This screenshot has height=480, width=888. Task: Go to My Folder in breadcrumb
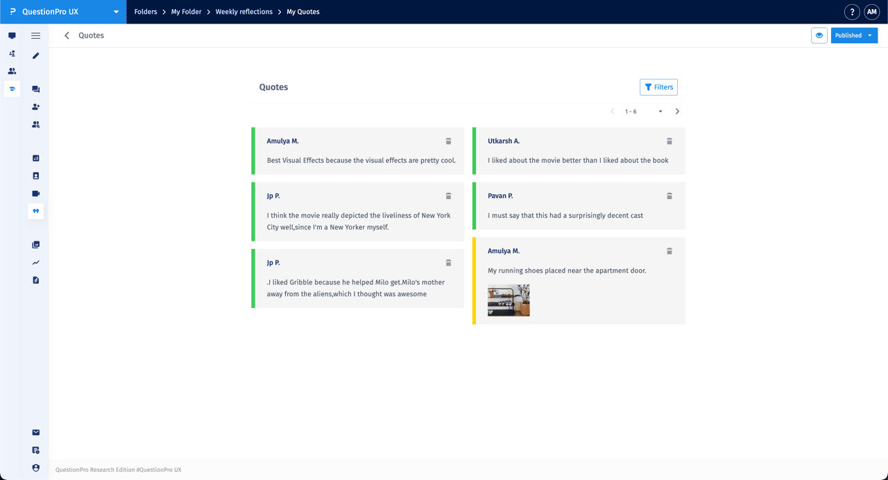(186, 12)
